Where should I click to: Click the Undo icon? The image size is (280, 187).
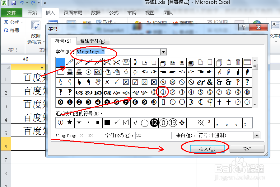click(21, 3)
